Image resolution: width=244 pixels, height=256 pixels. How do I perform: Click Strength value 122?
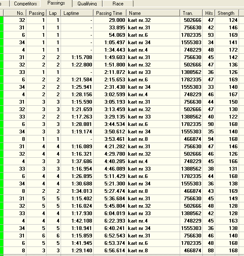(227, 117)
